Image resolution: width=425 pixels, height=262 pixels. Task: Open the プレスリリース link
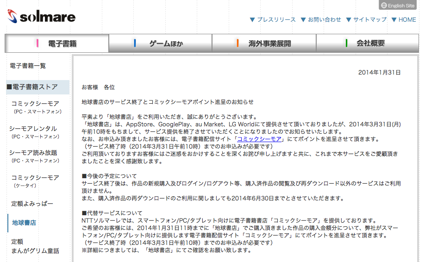click(276, 19)
